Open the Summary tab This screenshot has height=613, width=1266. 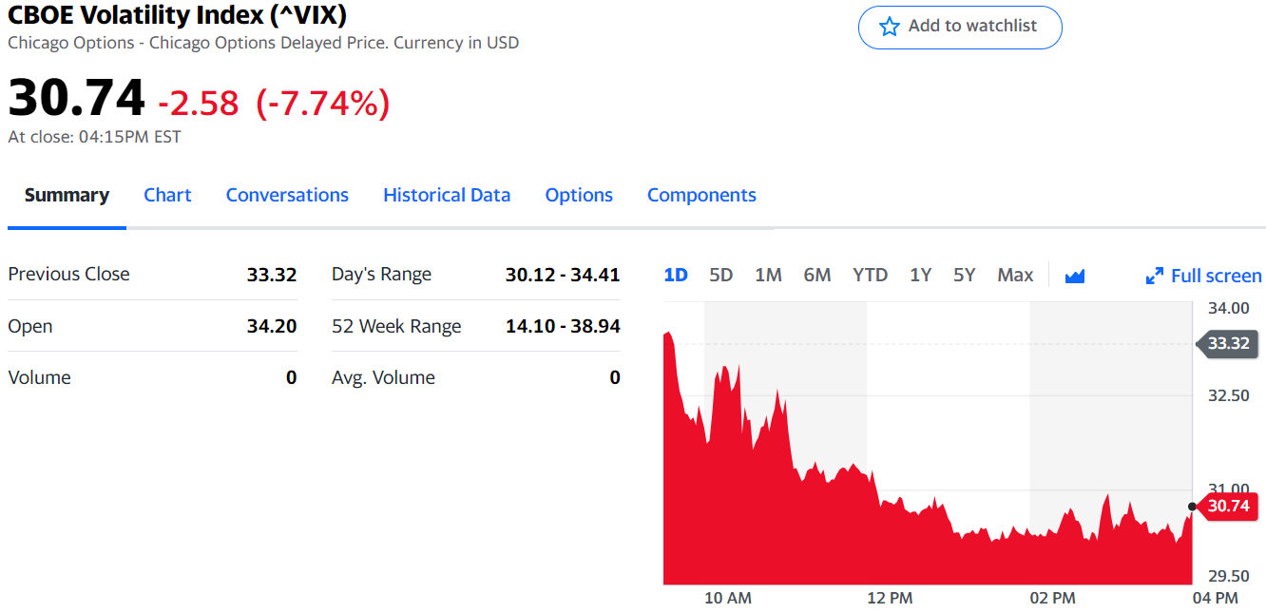pos(67,195)
